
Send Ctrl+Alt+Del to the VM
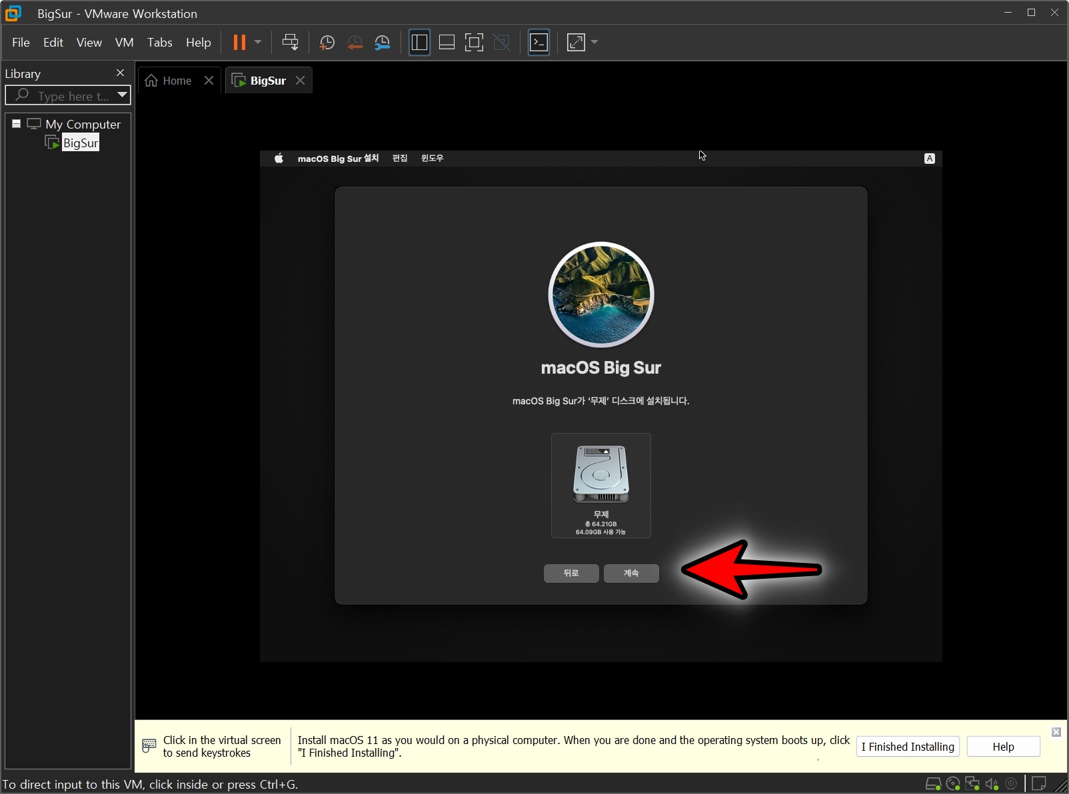pyautogui.click(x=290, y=43)
